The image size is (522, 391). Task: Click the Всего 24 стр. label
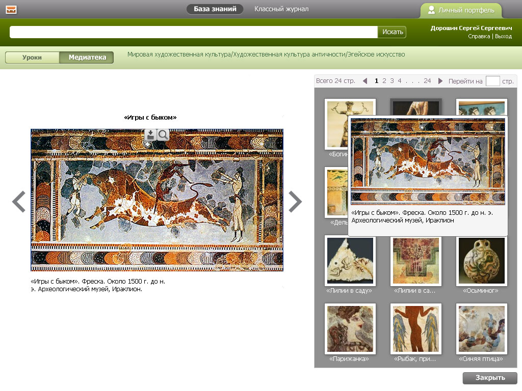pos(335,81)
